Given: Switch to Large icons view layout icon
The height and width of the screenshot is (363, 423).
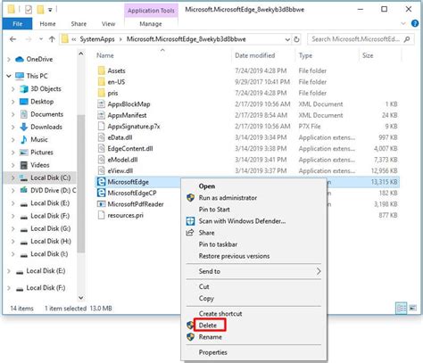Looking at the screenshot, I should [x=413, y=309].
